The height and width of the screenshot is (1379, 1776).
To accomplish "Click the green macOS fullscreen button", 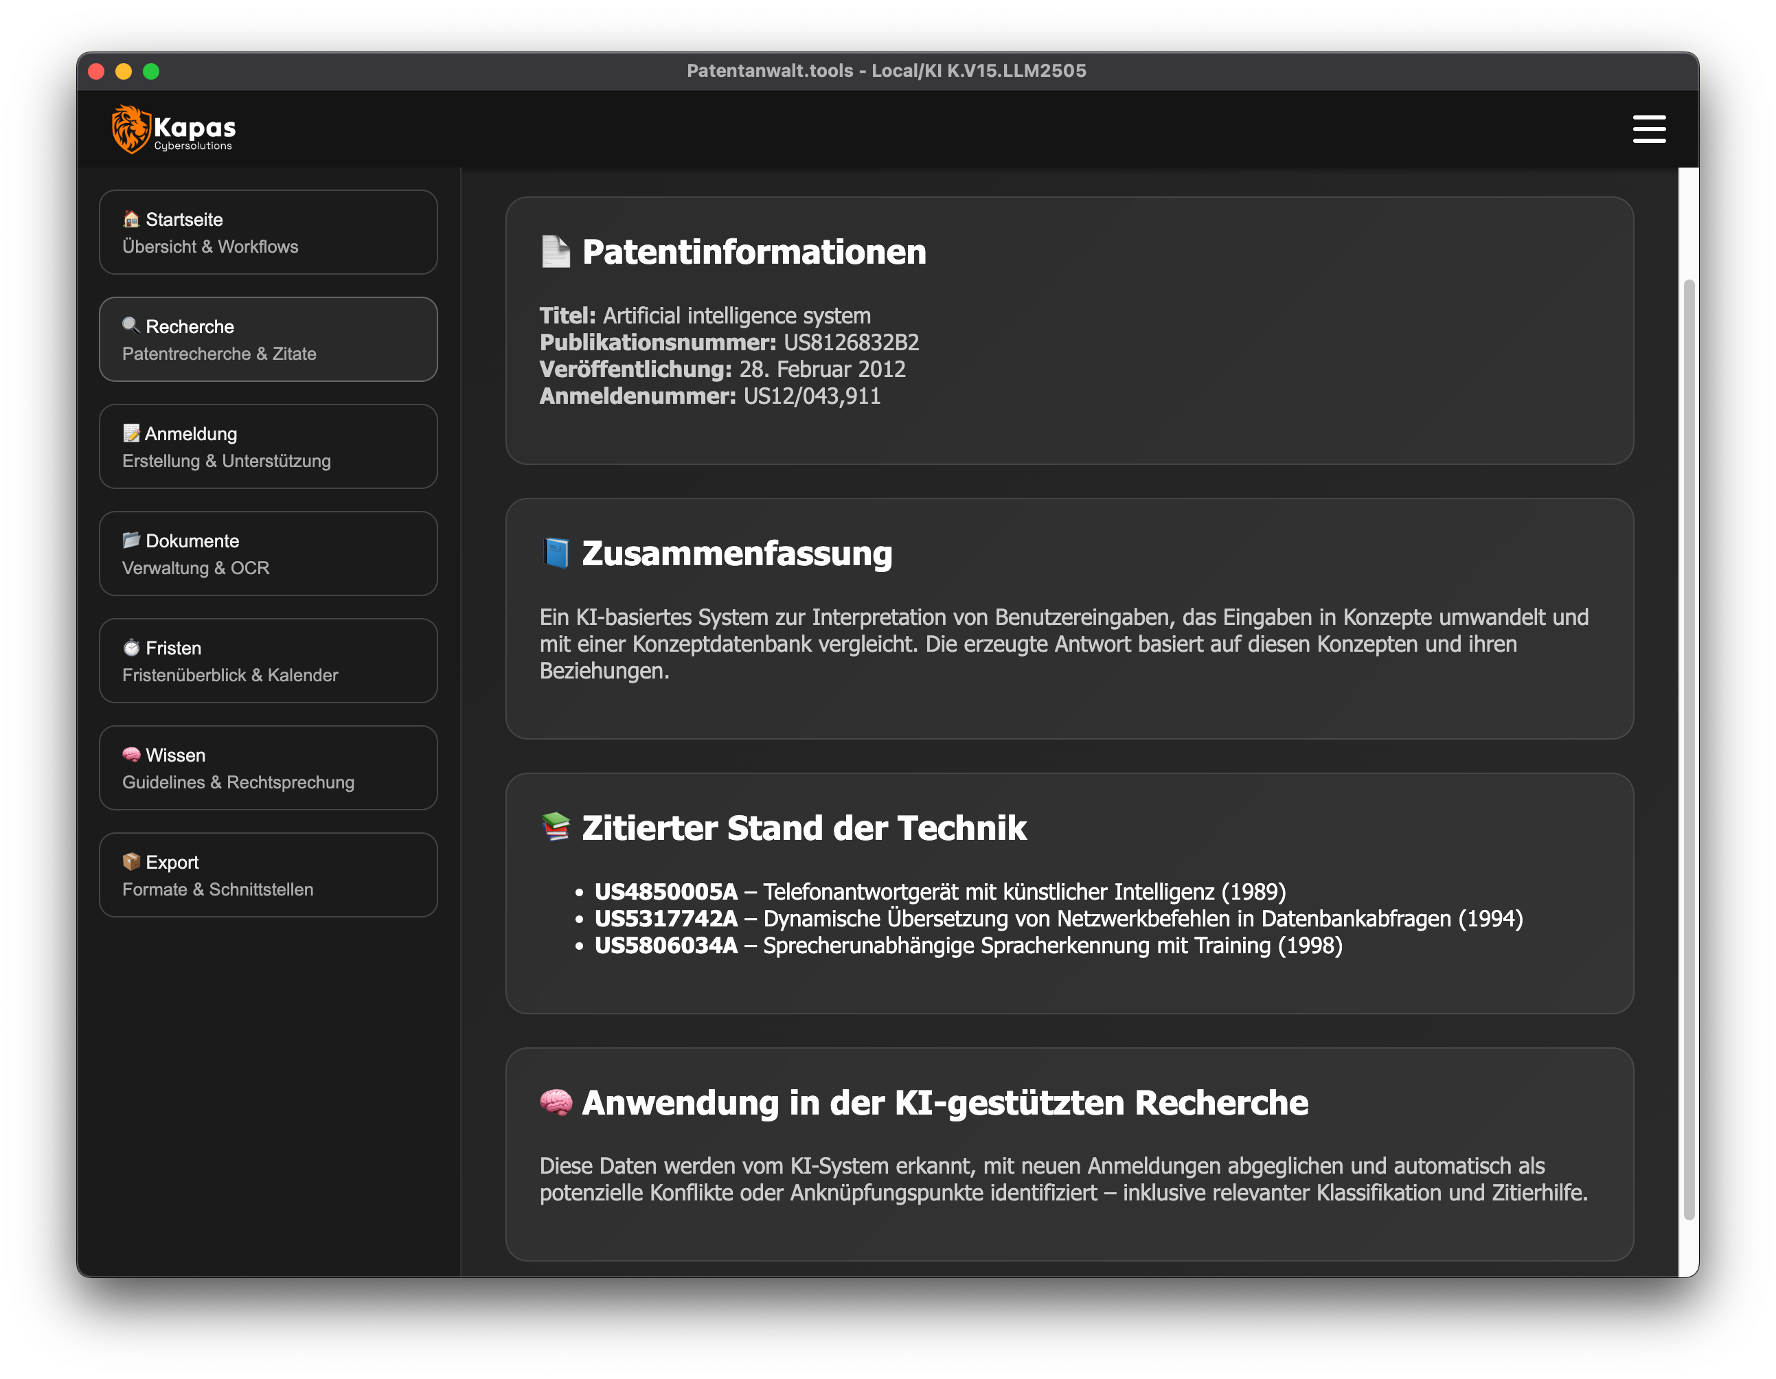I will [151, 71].
